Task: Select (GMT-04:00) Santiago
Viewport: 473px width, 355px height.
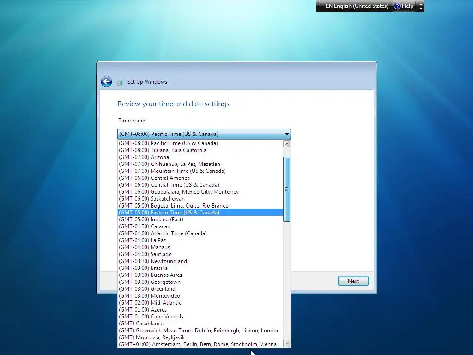Action: (x=200, y=254)
